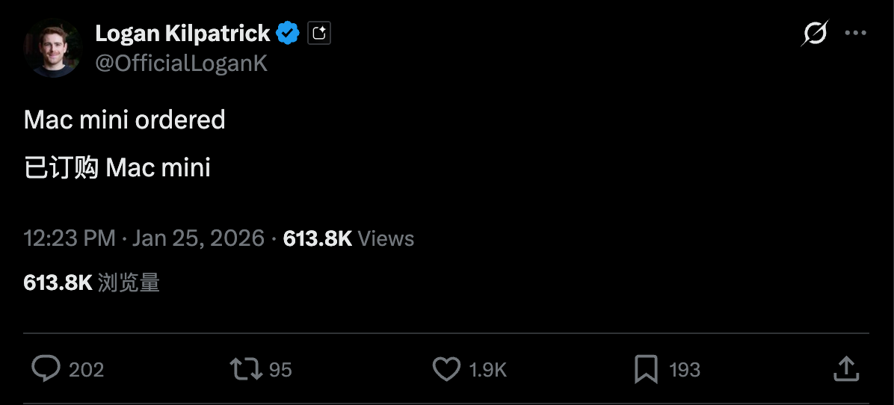Open the three-dot more options menu
The height and width of the screenshot is (405, 894).
click(x=855, y=34)
